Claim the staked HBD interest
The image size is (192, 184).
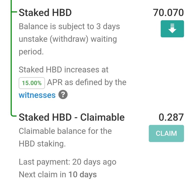[166, 133]
